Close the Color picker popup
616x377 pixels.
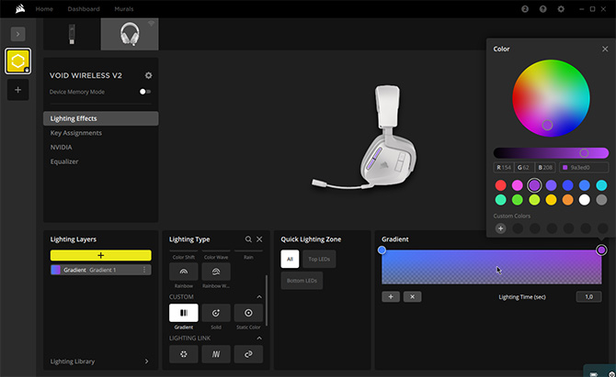pyautogui.click(x=605, y=49)
